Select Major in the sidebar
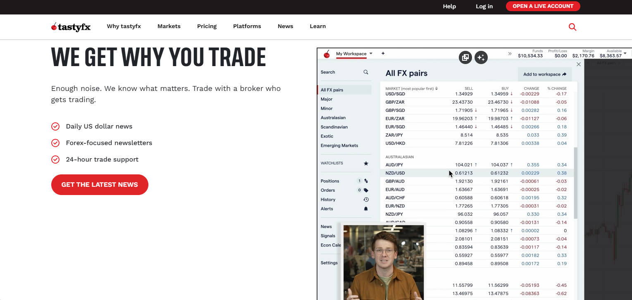Image resolution: width=632 pixels, height=300 pixels. coord(327,99)
